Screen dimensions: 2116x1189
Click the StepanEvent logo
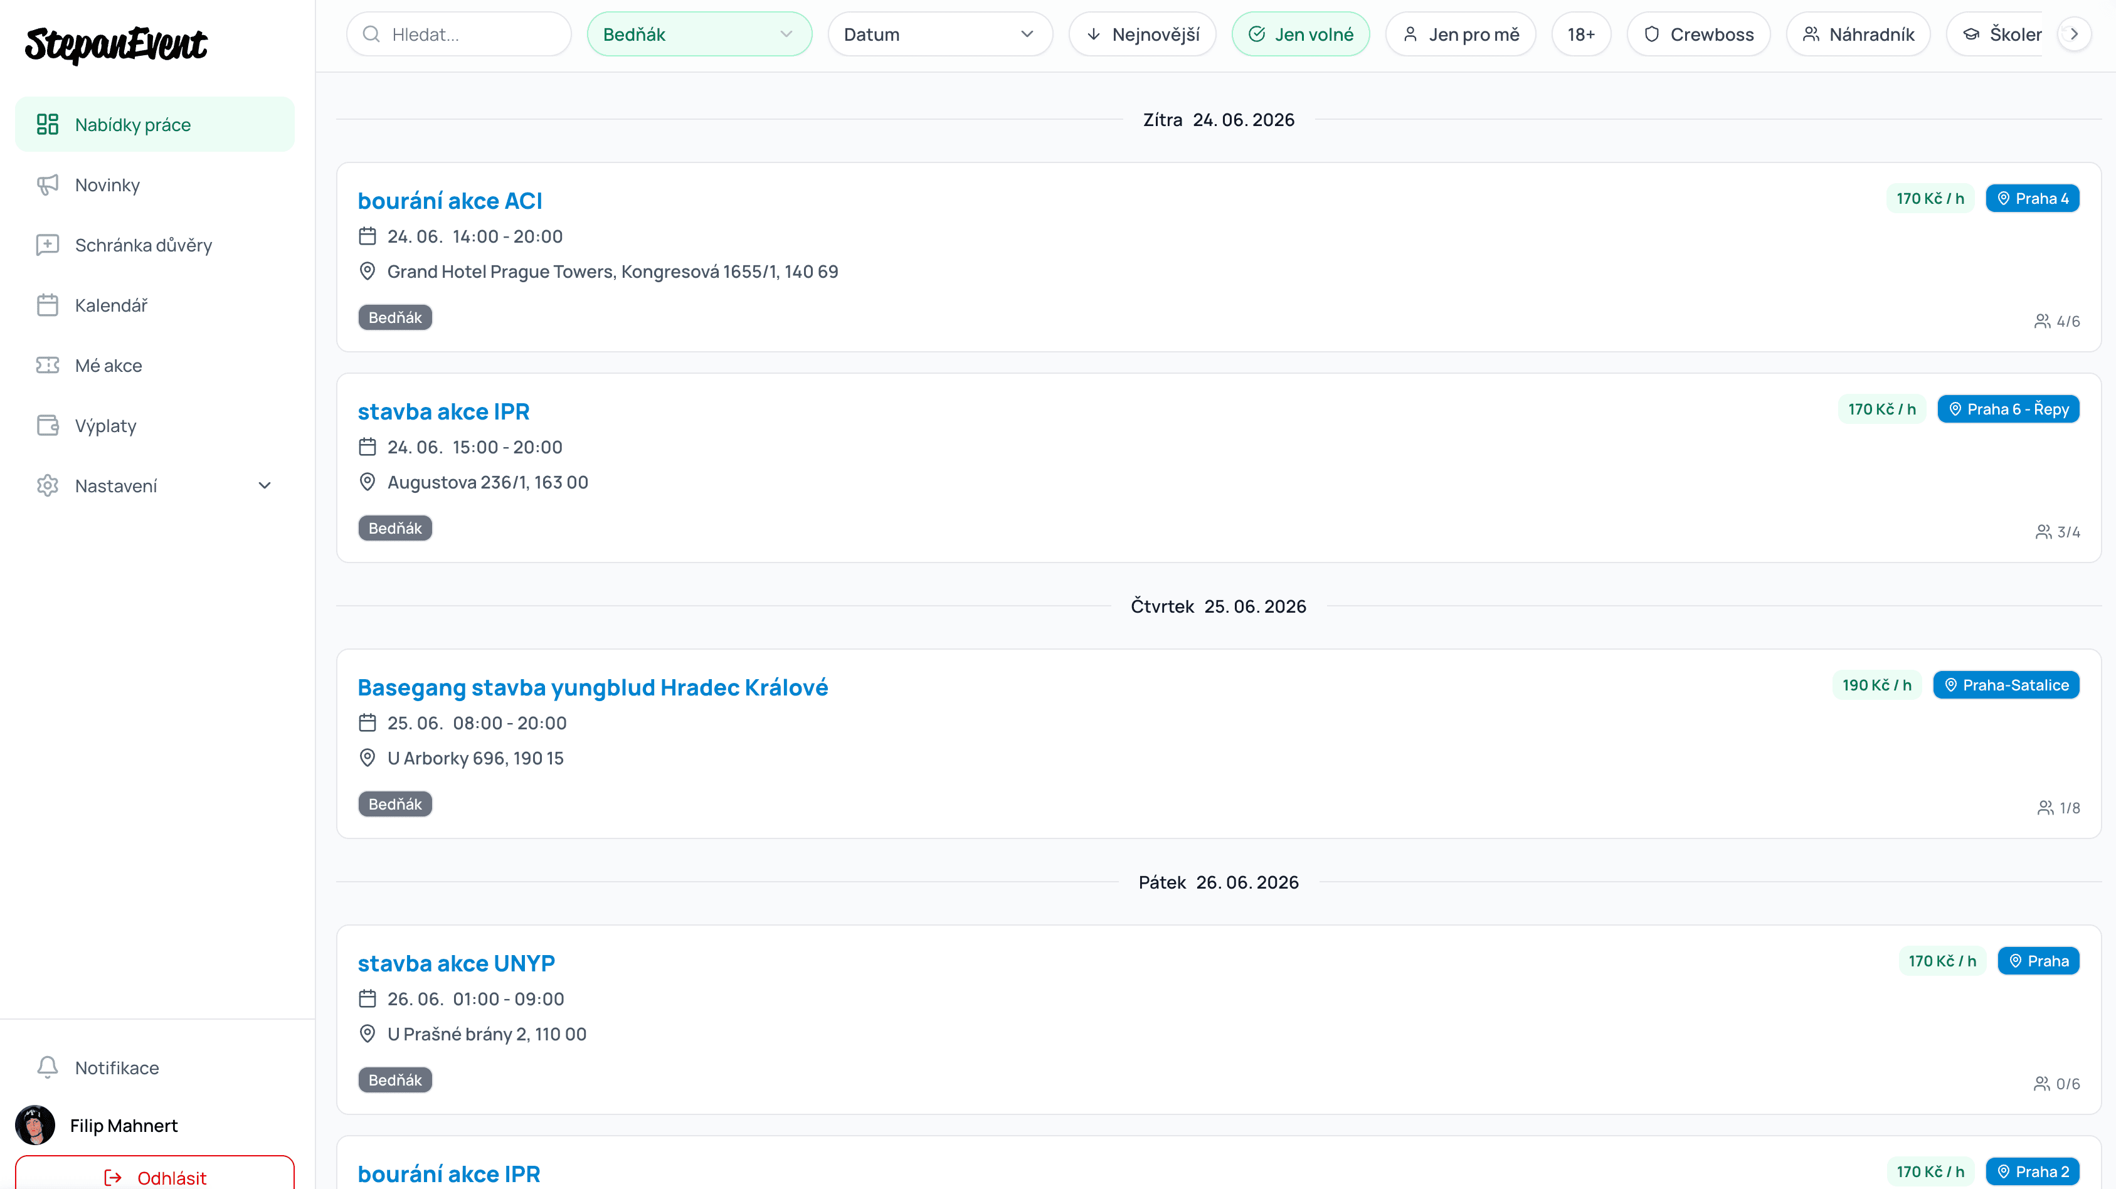tap(116, 45)
